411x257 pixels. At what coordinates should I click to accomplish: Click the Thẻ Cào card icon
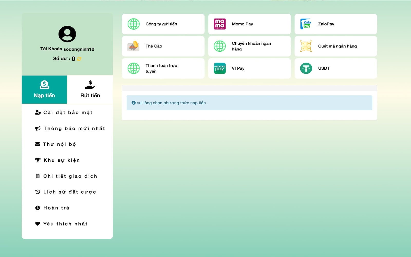[x=134, y=46]
